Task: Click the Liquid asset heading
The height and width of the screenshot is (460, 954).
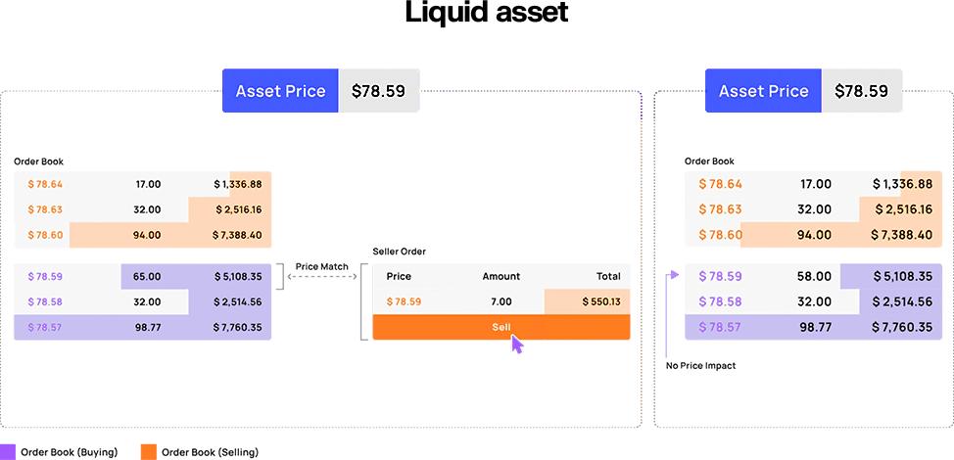Action: click(x=486, y=15)
